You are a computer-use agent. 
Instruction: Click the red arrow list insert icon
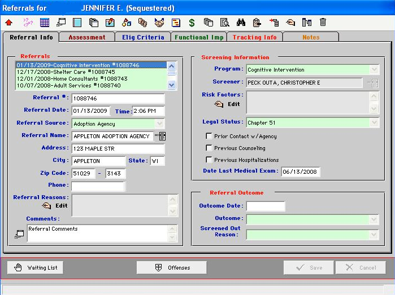274,23
